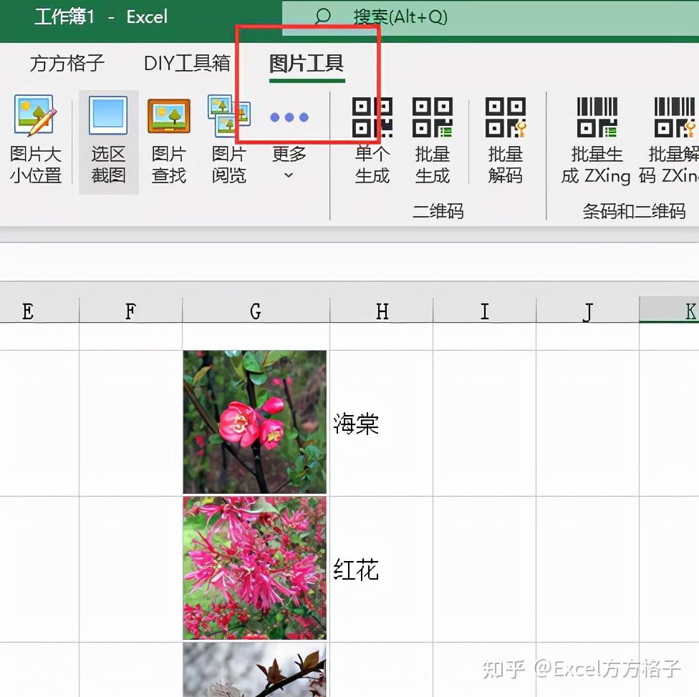Click the three-dots ellipsis in 图片工具 ribbon
Screen dimensions: 699x697
(x=289, y=116)
